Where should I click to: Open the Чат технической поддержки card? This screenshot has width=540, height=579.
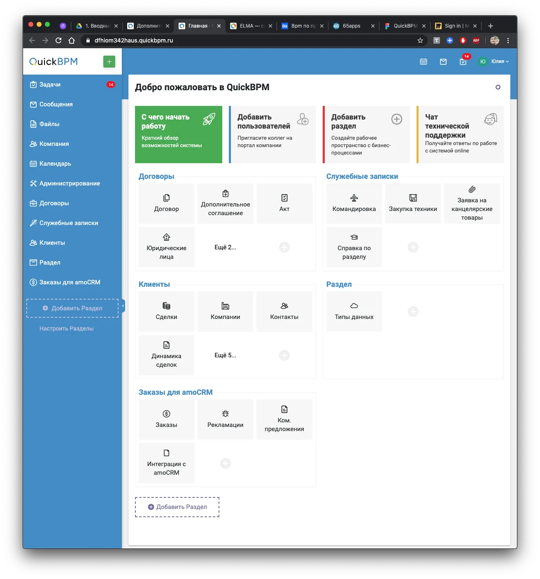click(460, 134)
